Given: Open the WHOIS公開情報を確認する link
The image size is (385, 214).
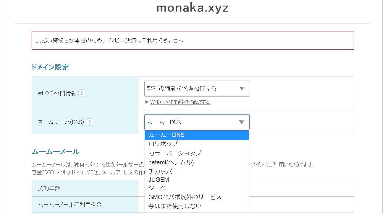Looking at the screenshot, I should 180,102.
